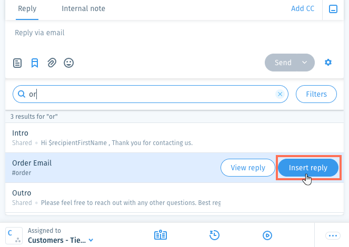Click the Insert reply button
The height and width of the screenshot is (247, 349).
(x=308, y=168)
